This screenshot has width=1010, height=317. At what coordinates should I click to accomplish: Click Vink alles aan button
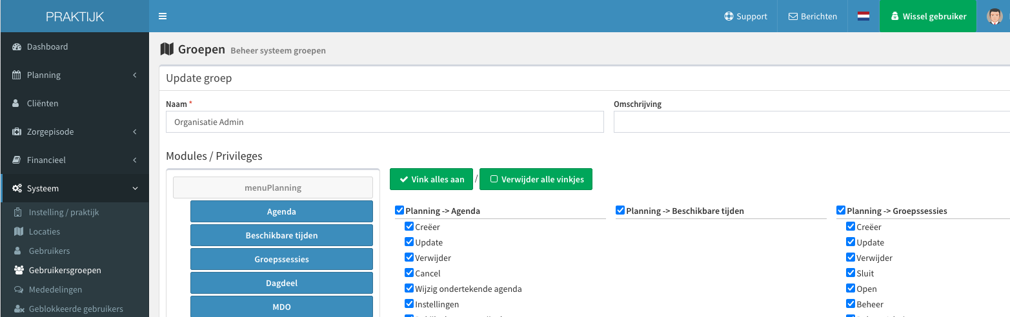click(431, 180)
